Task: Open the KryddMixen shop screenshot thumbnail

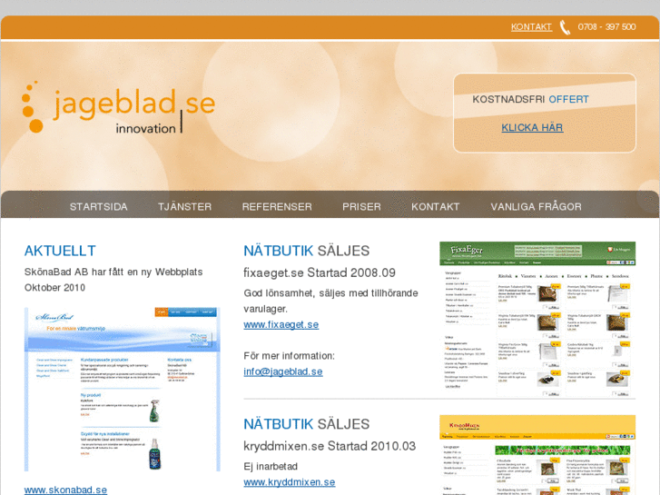Action: pos(537,455)
